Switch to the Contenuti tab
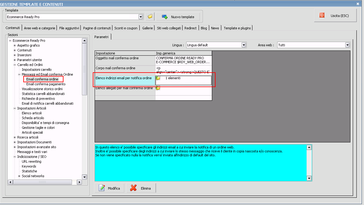Viewport: 364px width, 205px height. [13, 28]
